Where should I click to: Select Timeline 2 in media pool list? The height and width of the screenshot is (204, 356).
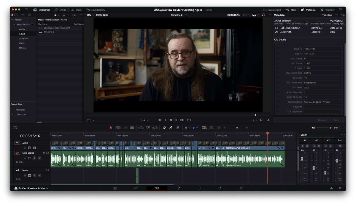tap(49, 32)
